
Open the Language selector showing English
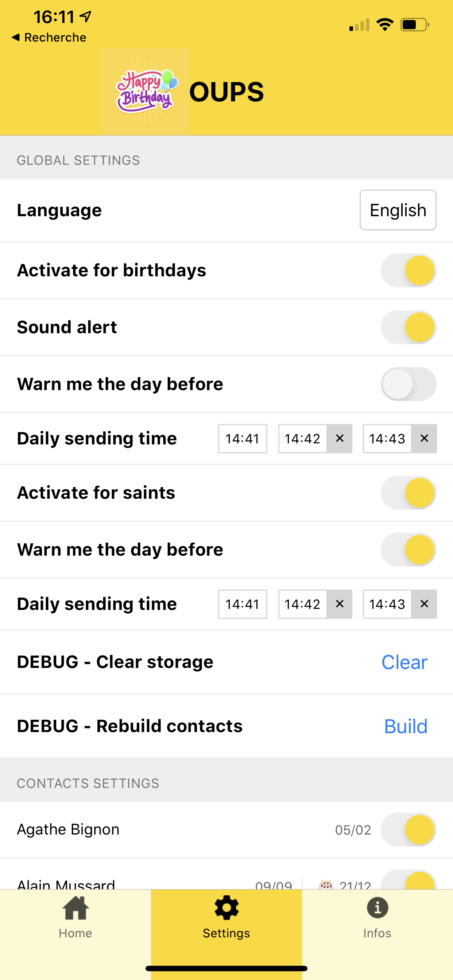click(398, 210)
